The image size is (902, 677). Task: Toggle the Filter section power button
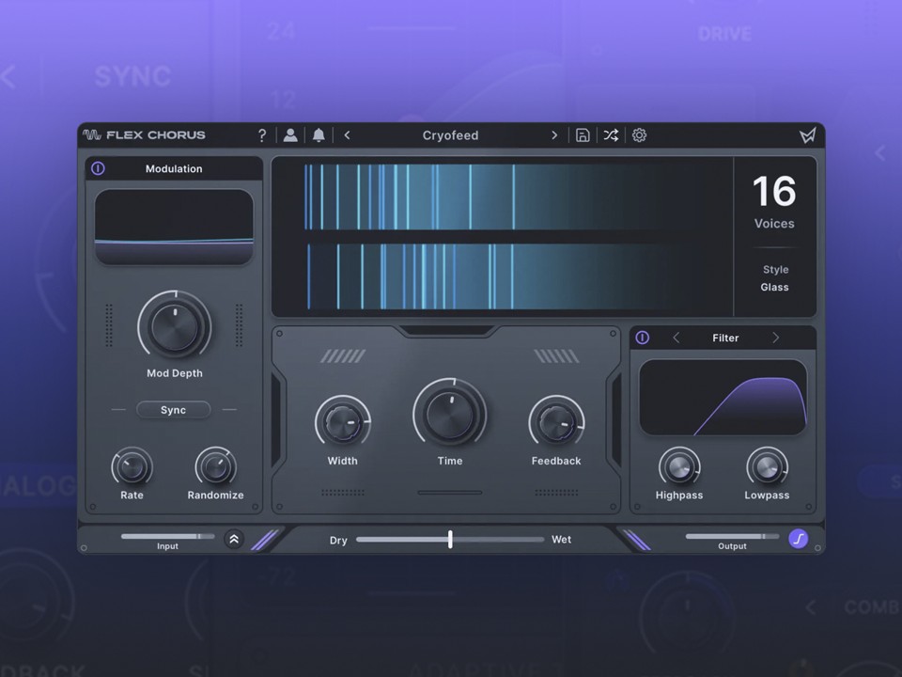click(643, 338)
